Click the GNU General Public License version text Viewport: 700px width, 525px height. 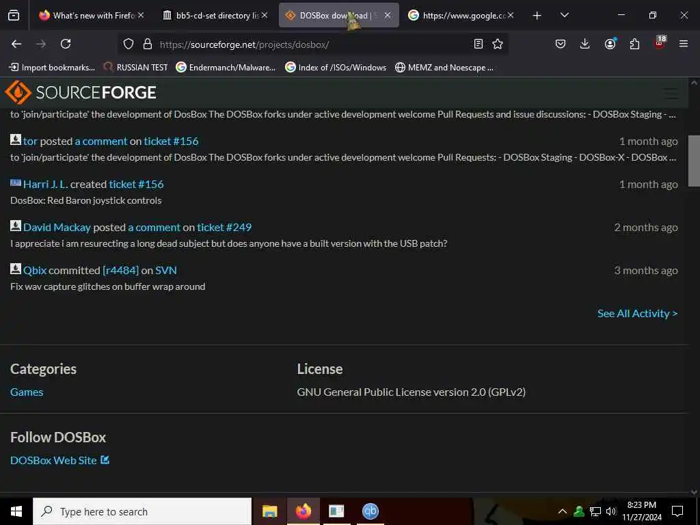[411, 392]
